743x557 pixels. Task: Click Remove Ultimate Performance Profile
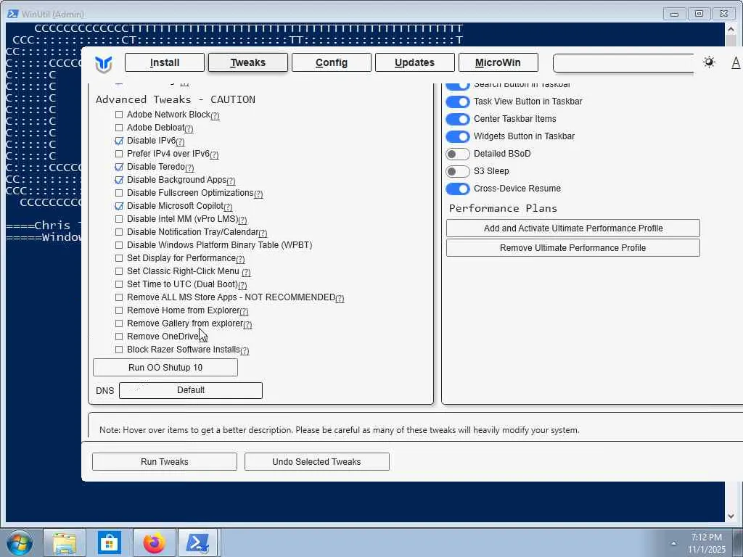[573, 248]
